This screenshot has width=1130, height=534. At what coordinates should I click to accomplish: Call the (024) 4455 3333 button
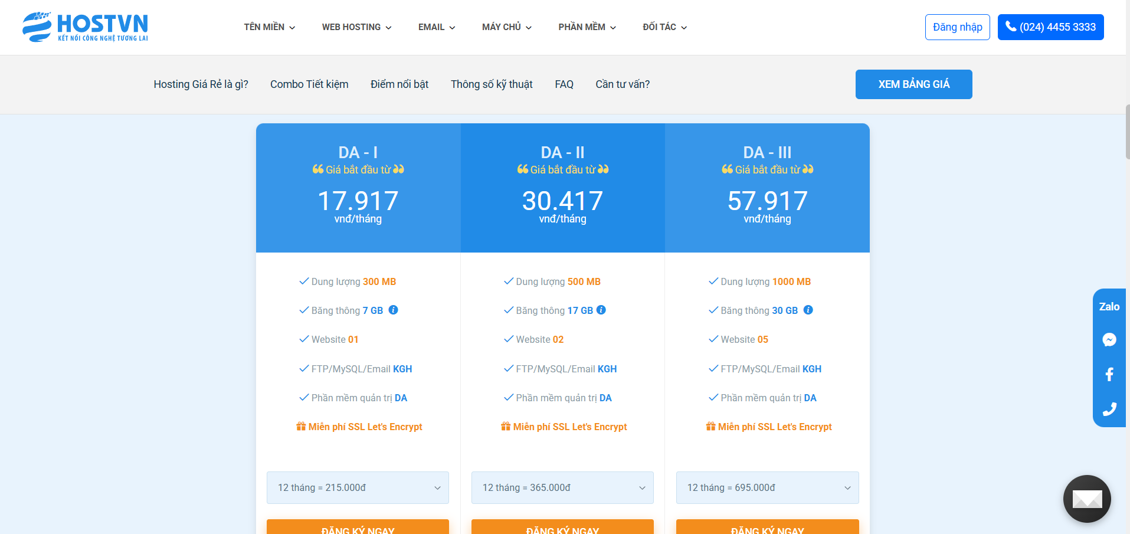1050,27
